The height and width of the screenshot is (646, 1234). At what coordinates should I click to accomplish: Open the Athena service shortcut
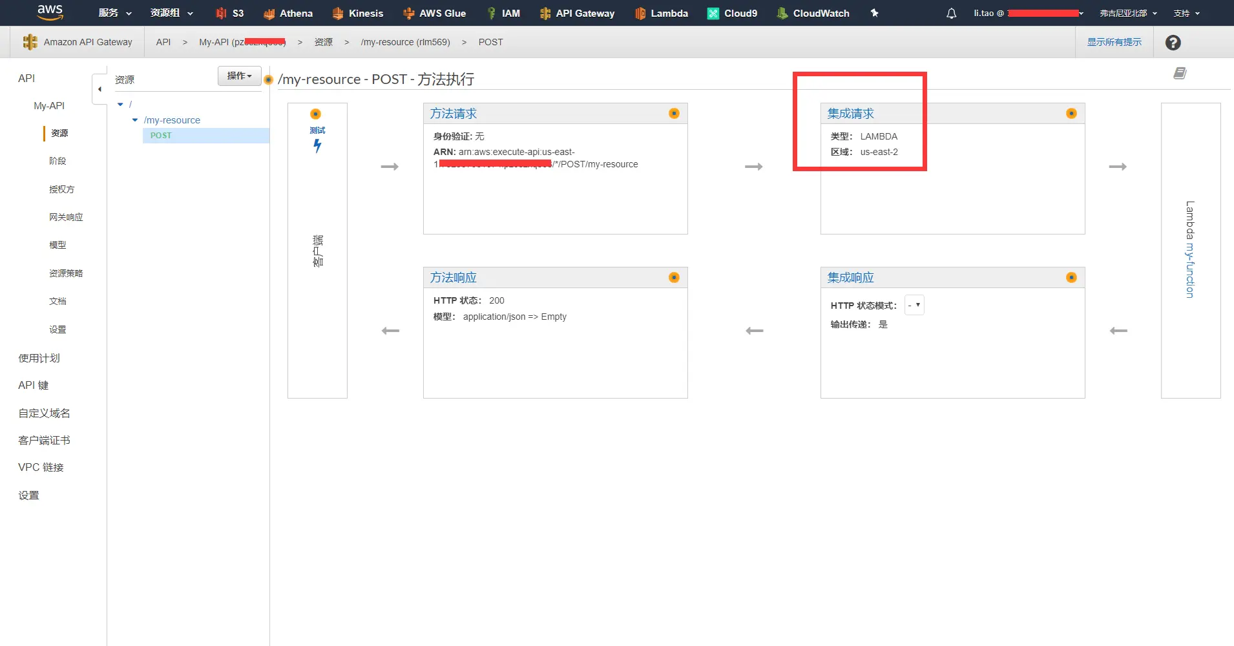(288, 13)
